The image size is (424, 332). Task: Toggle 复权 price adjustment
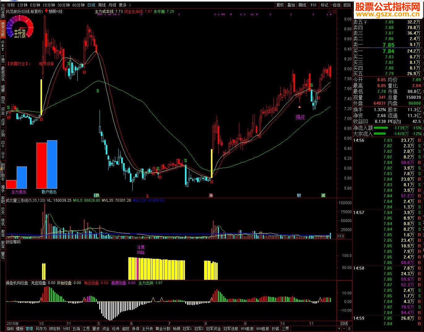[x=280, y=5]
